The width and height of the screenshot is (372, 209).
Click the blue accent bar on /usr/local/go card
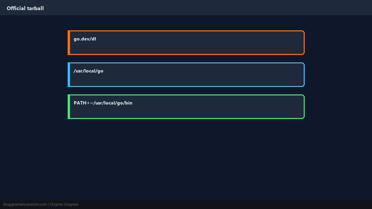69,75
